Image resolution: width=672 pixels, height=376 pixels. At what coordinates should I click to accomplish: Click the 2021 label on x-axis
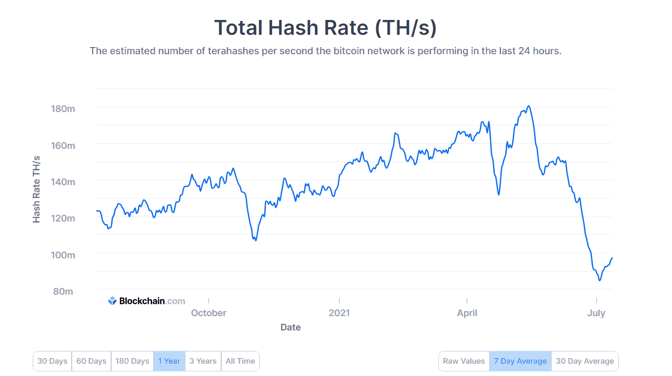pyautogui.click(x=340, y=313)
